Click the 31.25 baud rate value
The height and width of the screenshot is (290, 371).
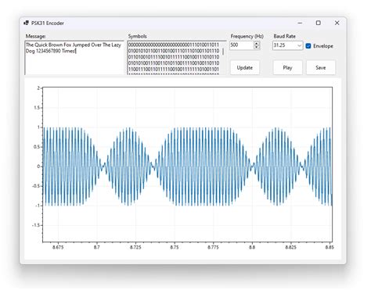coord(279,45)
